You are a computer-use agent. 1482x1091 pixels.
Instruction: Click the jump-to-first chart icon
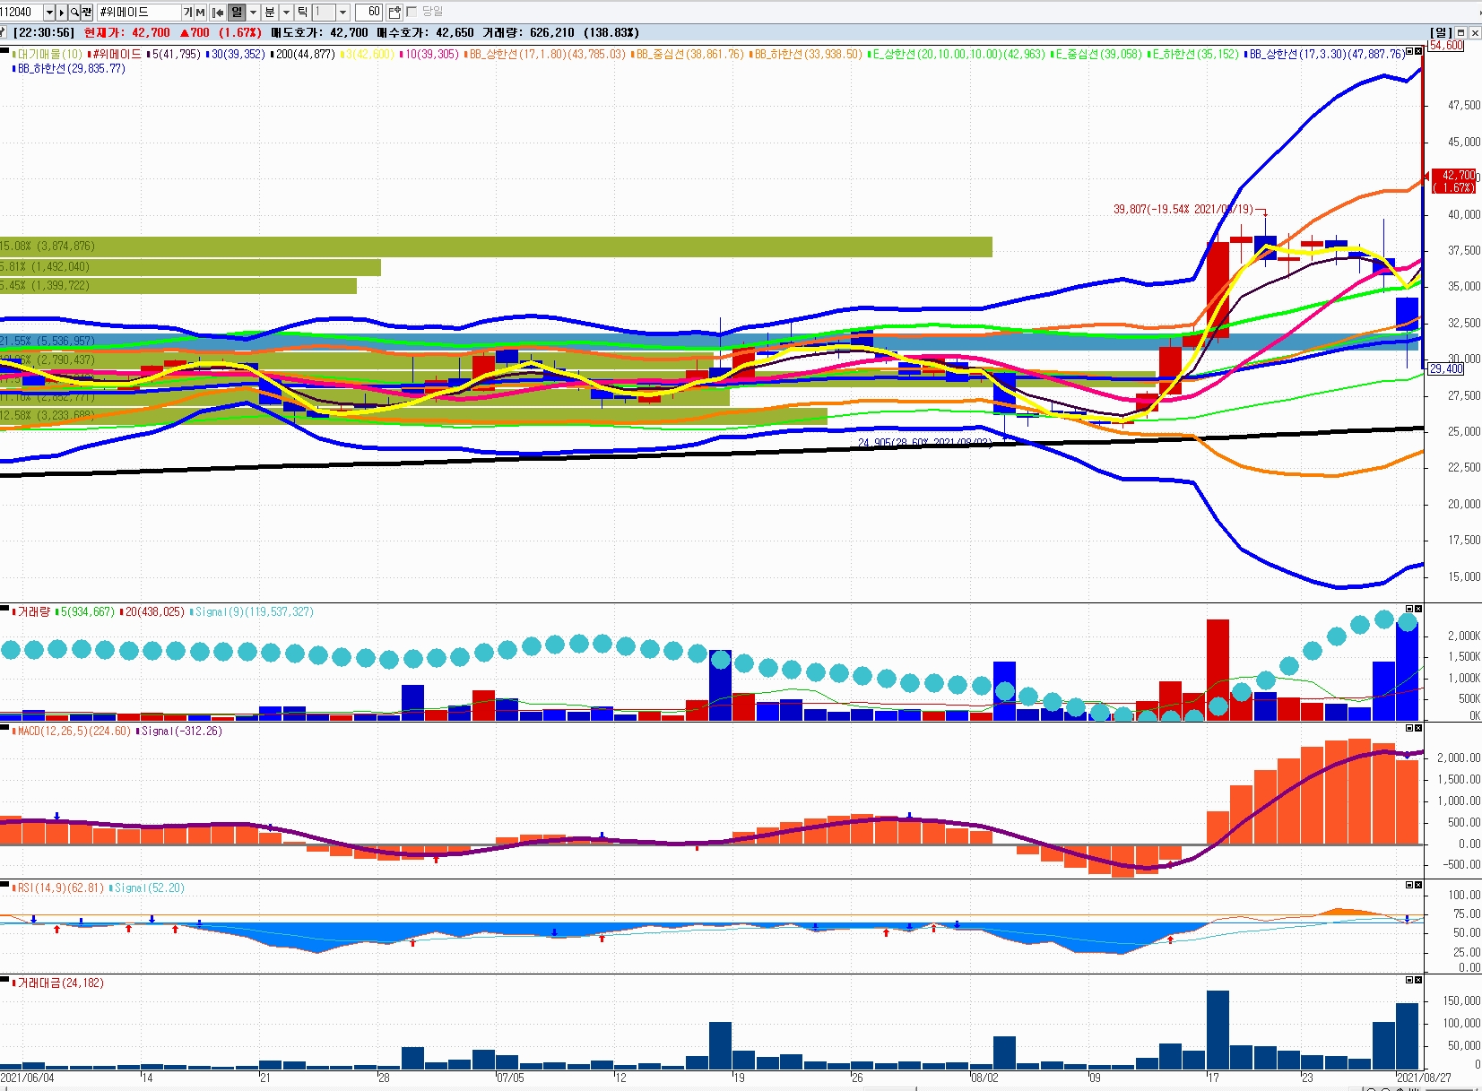(x=218, y=12)
